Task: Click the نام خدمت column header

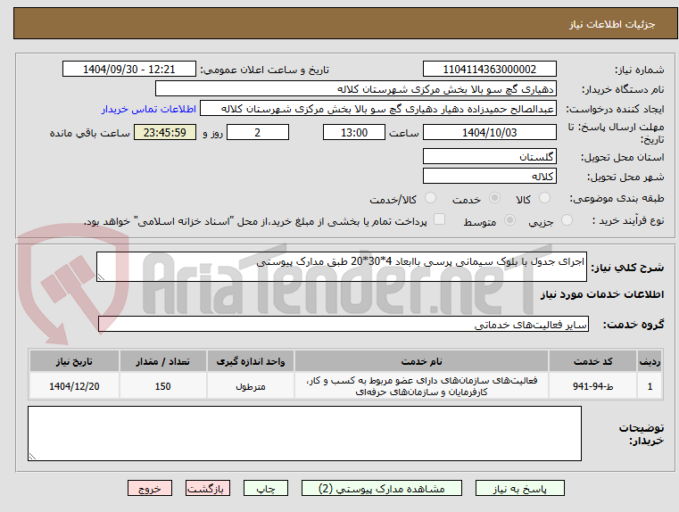Action: point(421,361)
